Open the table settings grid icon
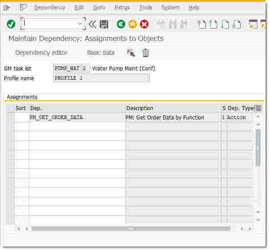 click(x=258, y=108)
